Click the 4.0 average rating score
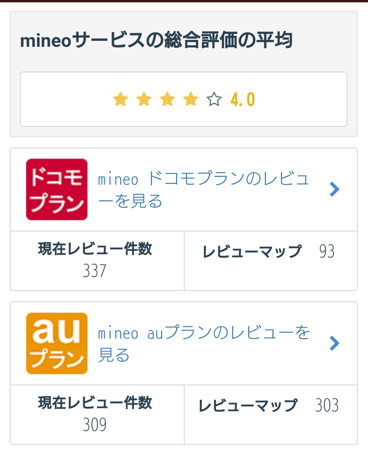This screenshot has width=368, height=451. click(x=242, y=100)
